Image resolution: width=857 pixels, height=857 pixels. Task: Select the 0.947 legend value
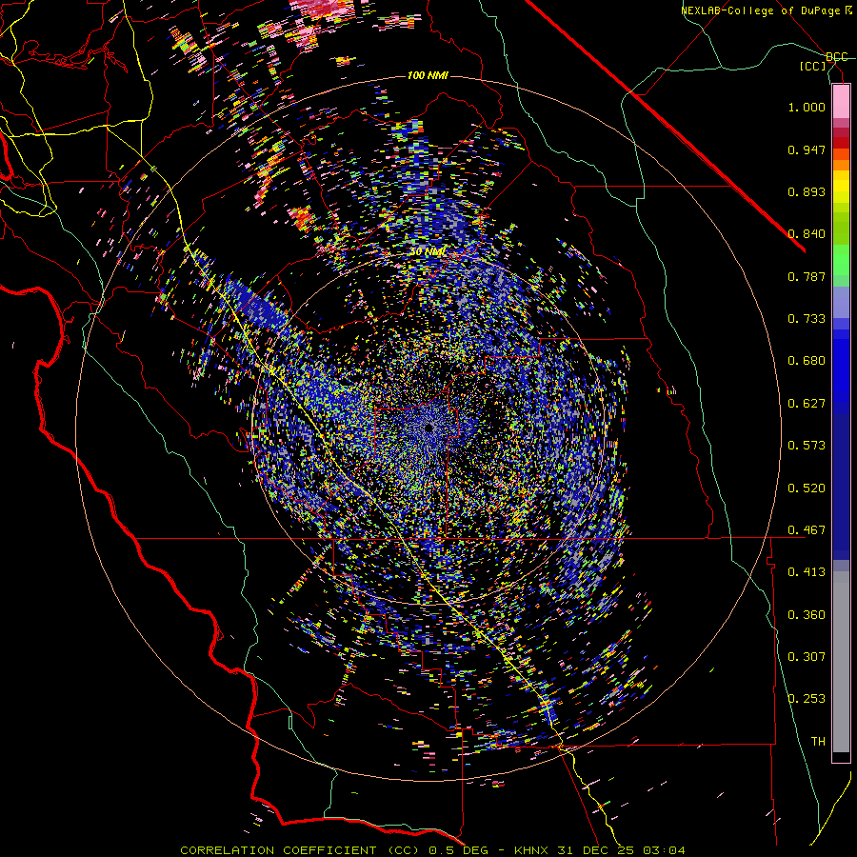807,149
